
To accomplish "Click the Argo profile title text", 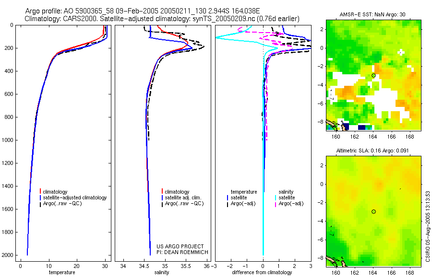I will pyautogui.click(x=143, y=11).
